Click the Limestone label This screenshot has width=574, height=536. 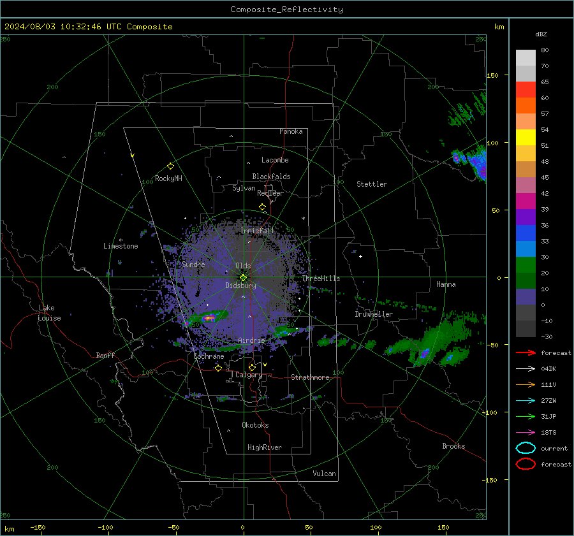click(x=121, y=246)
